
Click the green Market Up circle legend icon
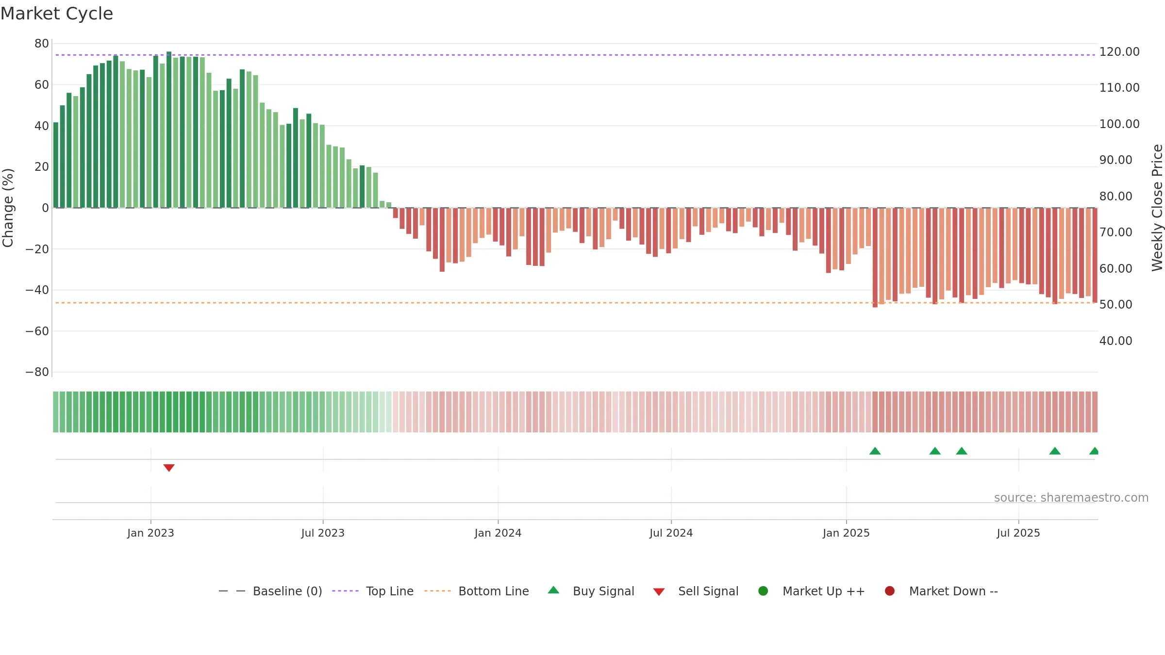pyautogui.click(x=763, y=591)
